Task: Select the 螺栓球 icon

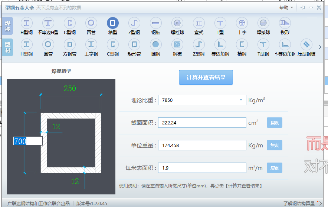Action: [177, 23]
